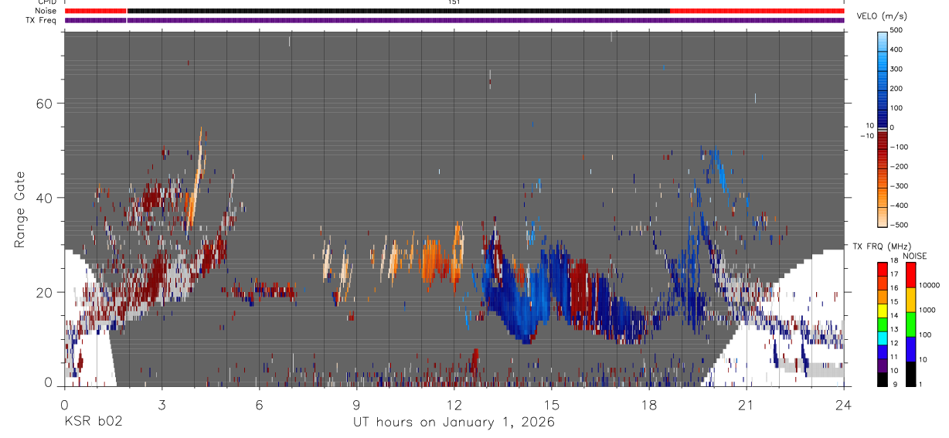Click the '1000' tick on the NOISE legend
Viewport: 949px width, 438px height.
click(927, 310)
